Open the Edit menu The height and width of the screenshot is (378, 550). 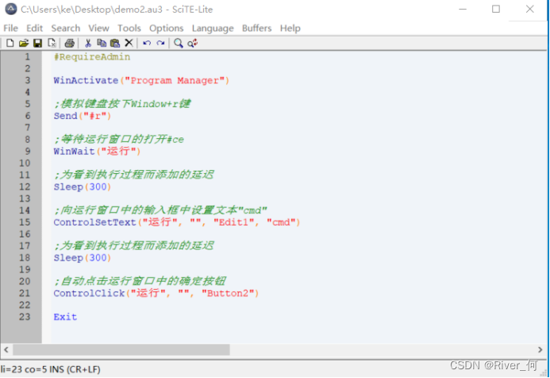34,28
